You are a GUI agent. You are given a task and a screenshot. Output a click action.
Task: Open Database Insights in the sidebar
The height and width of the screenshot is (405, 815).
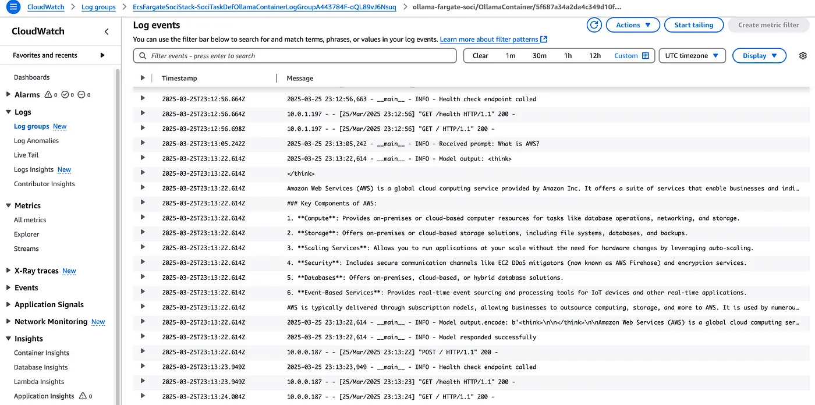pos(41,367)
